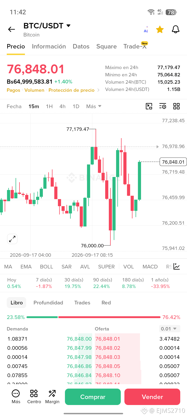Tap the red Vender button
Screen dimensions: 187x417
tap(152, 397)
